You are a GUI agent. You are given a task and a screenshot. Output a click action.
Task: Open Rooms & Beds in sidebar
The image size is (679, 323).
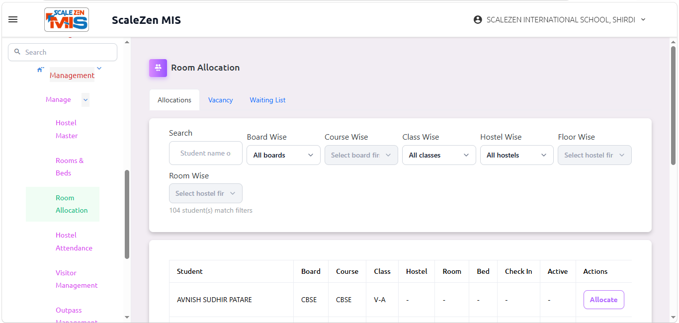(x=70, y=166)
